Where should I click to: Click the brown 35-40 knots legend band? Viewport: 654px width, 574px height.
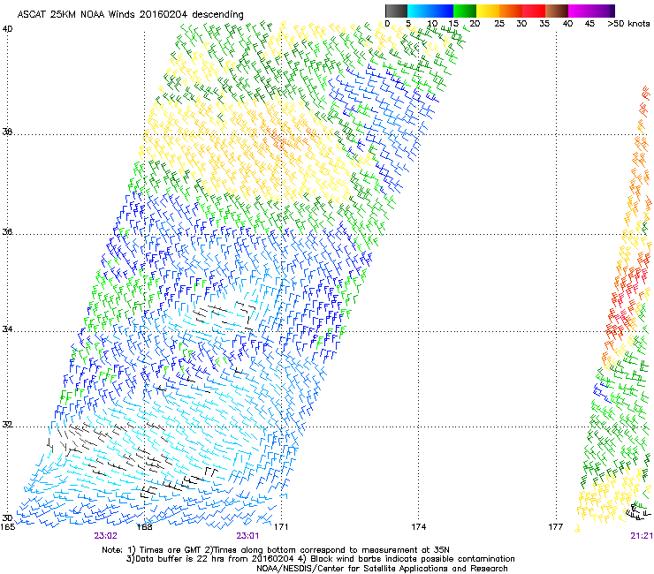coord(557,11)
